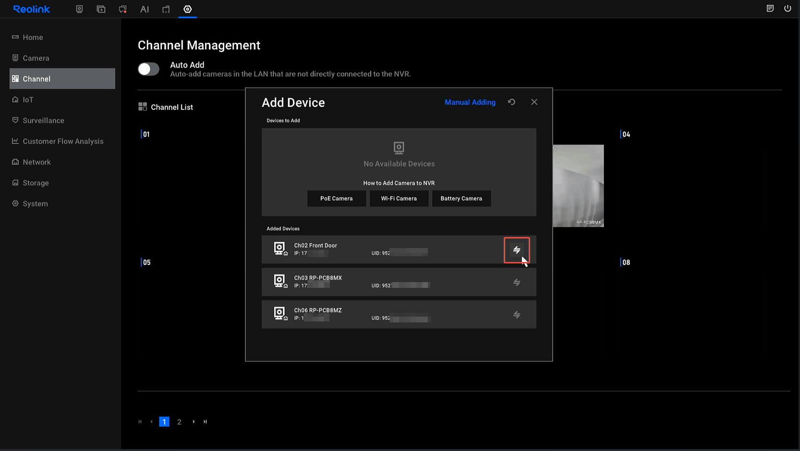800x451 pixels.
Task: Click the Manual Adding link
Action: click(x=470, y=102)
